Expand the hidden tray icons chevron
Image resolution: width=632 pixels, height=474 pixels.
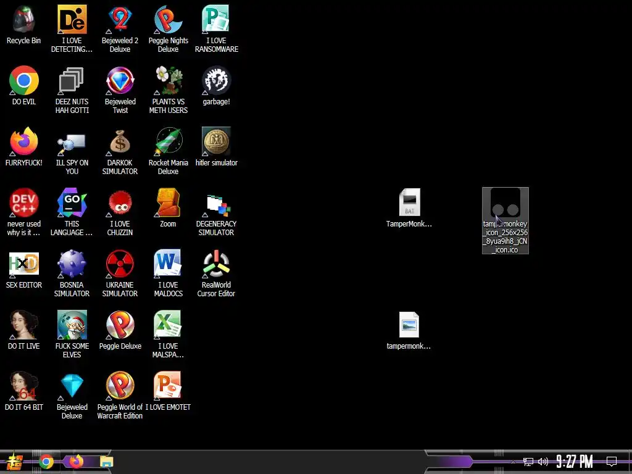click(x=513, y=462)
